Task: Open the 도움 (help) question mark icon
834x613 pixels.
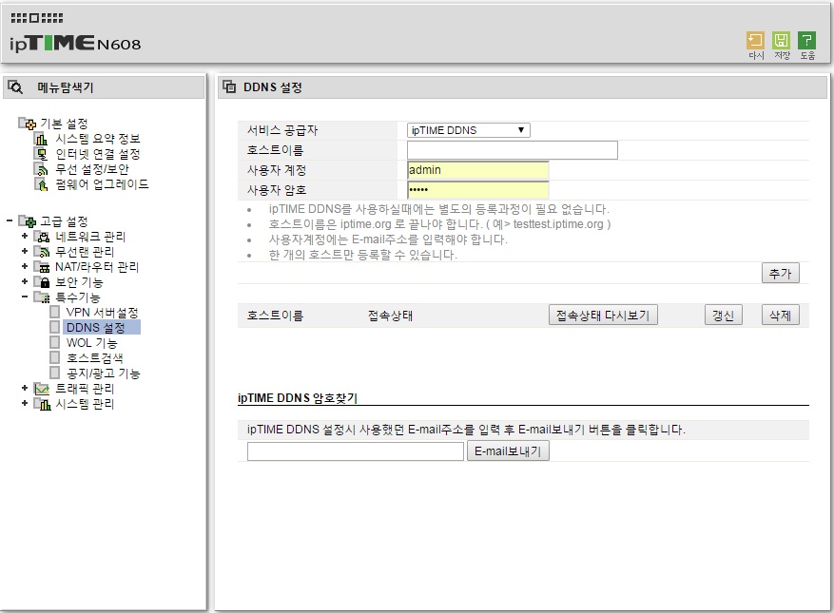Action: coord(806,41)
